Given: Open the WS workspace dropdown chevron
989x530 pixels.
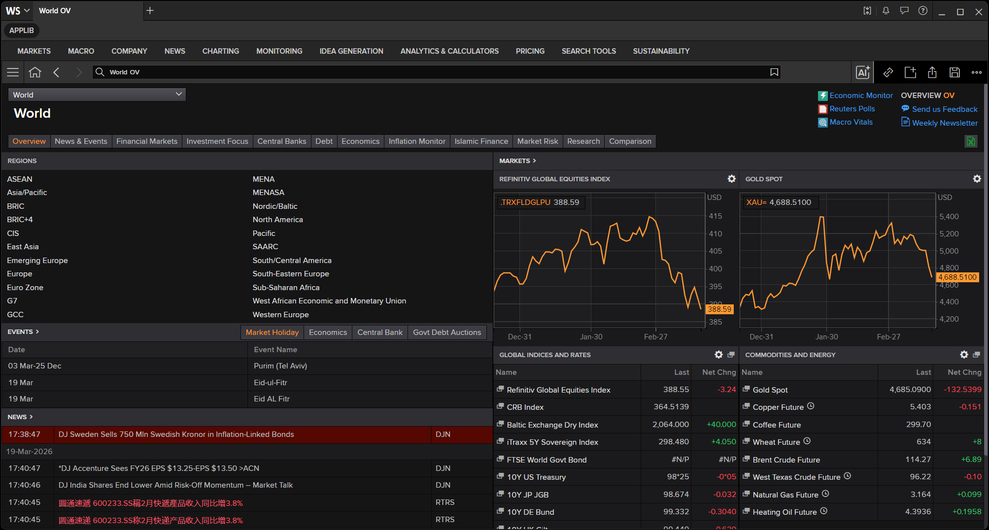Looking at the screenshot, I should point(27,11).
